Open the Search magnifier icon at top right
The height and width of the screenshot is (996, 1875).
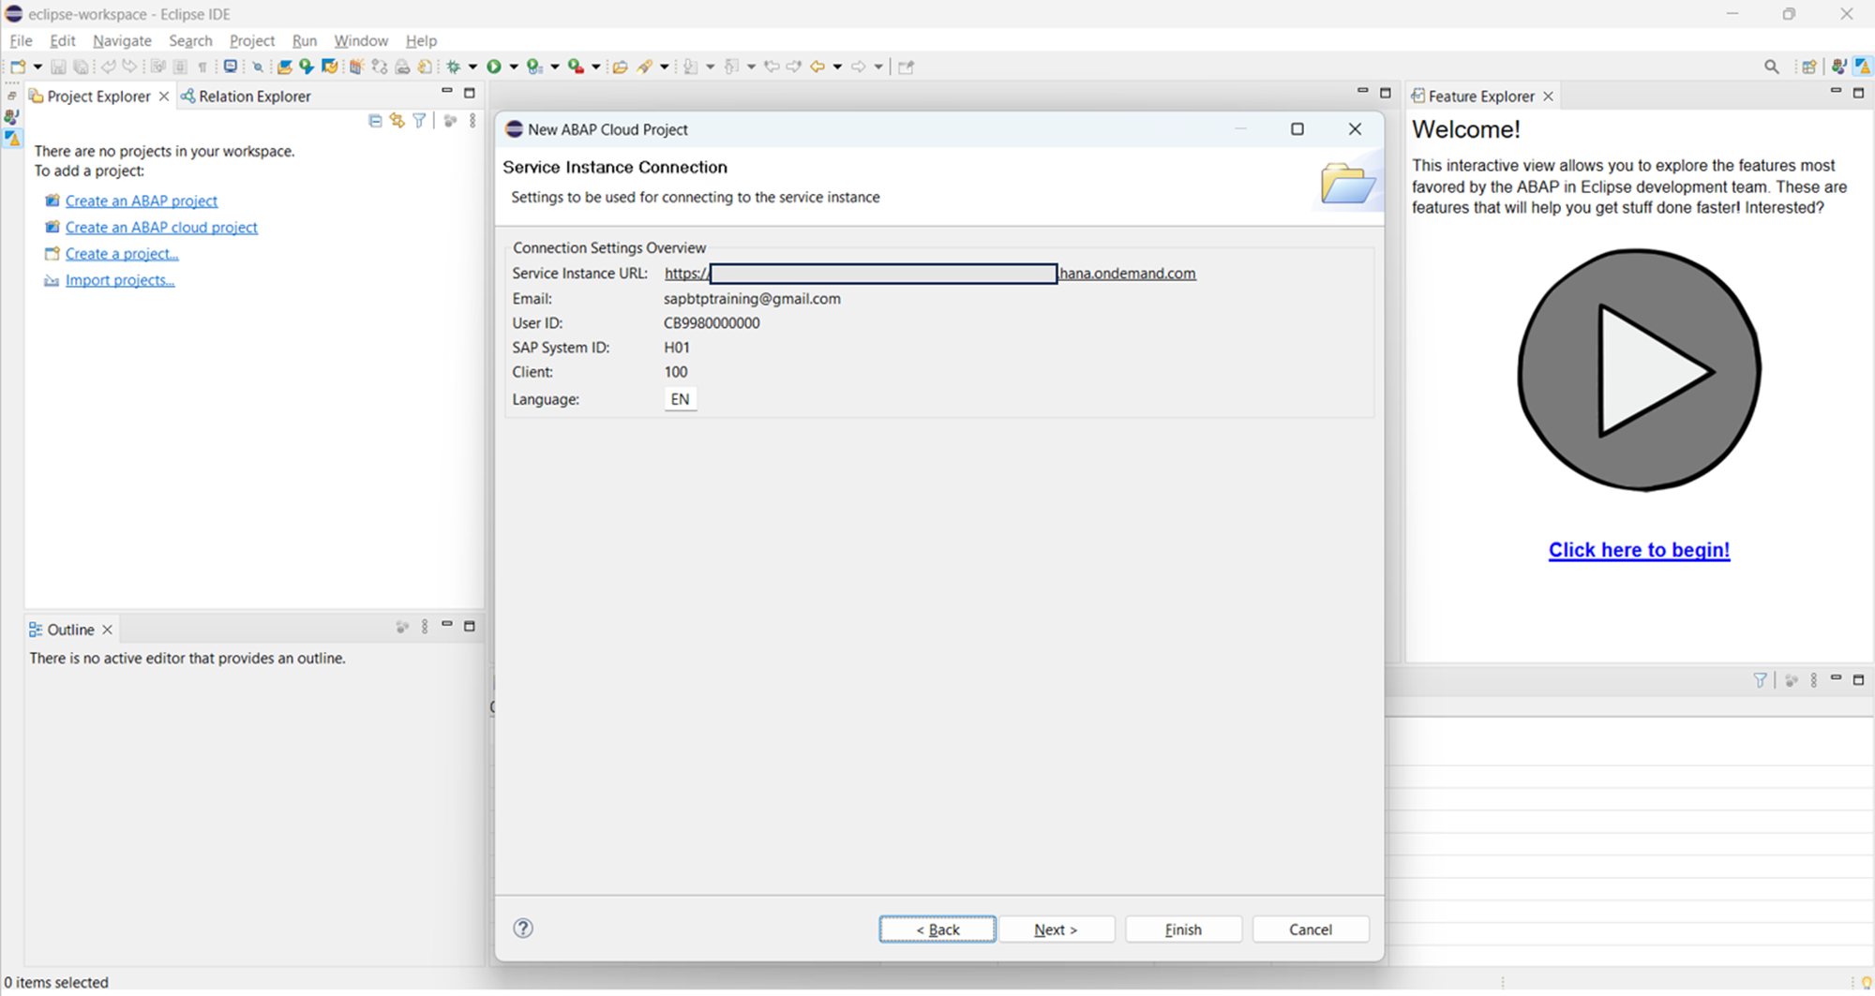(x=1771, y=67)
